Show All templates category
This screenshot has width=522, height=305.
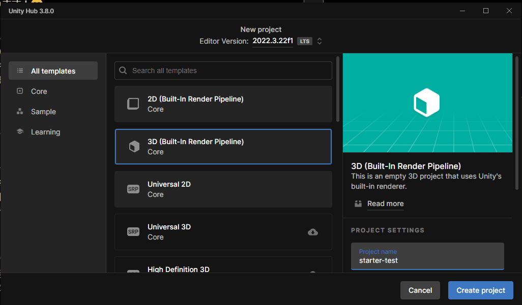(53, 71)
